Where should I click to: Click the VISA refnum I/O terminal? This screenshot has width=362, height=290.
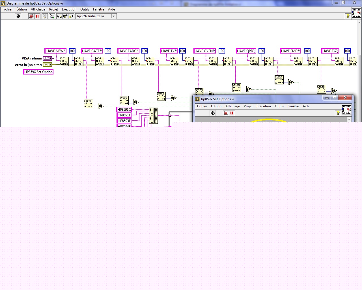click(47, 58)
